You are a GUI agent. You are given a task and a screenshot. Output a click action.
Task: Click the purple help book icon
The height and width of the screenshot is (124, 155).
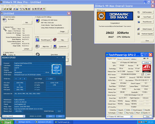point(55,40)
